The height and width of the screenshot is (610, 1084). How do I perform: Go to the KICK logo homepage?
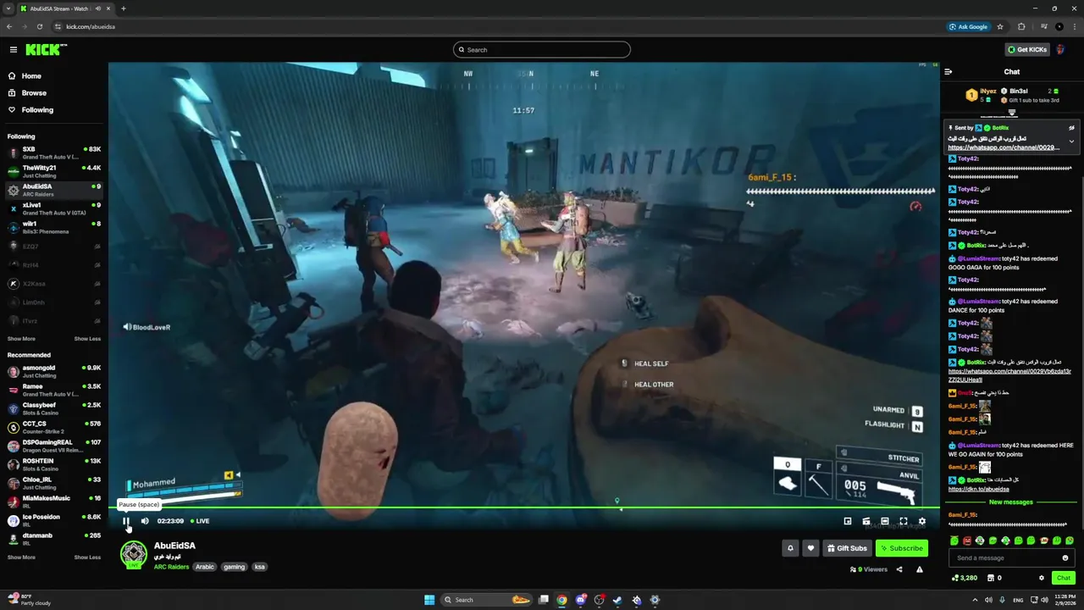[45, 49]
